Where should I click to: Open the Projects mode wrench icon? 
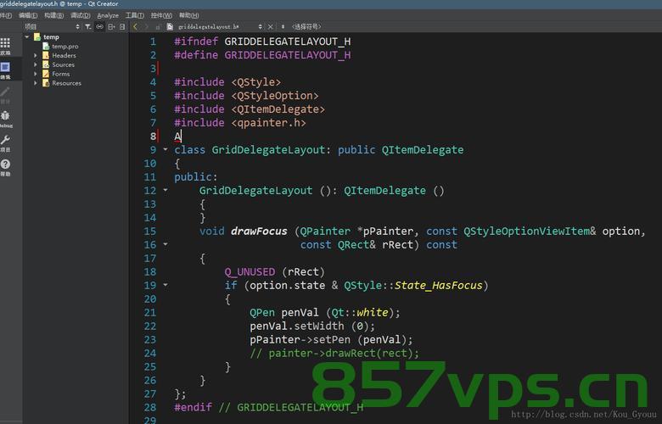(x=5, y=140)
